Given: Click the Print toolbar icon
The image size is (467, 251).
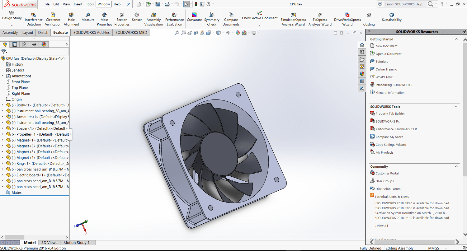Looking at the screenshot, I should [x=167, y=4].
